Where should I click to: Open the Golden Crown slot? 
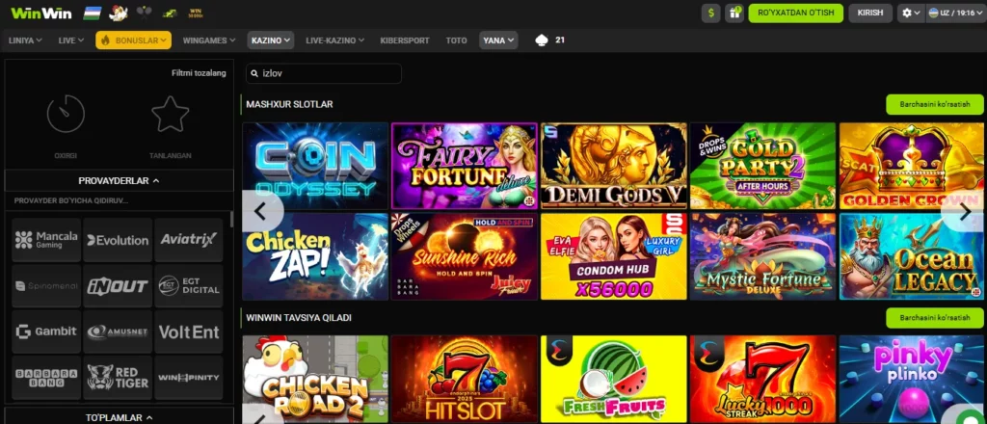tap(912, 166)
